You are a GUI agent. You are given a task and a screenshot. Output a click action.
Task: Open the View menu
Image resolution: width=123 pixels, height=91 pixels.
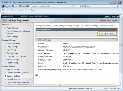pyautogui.click(x=13, y=10)
